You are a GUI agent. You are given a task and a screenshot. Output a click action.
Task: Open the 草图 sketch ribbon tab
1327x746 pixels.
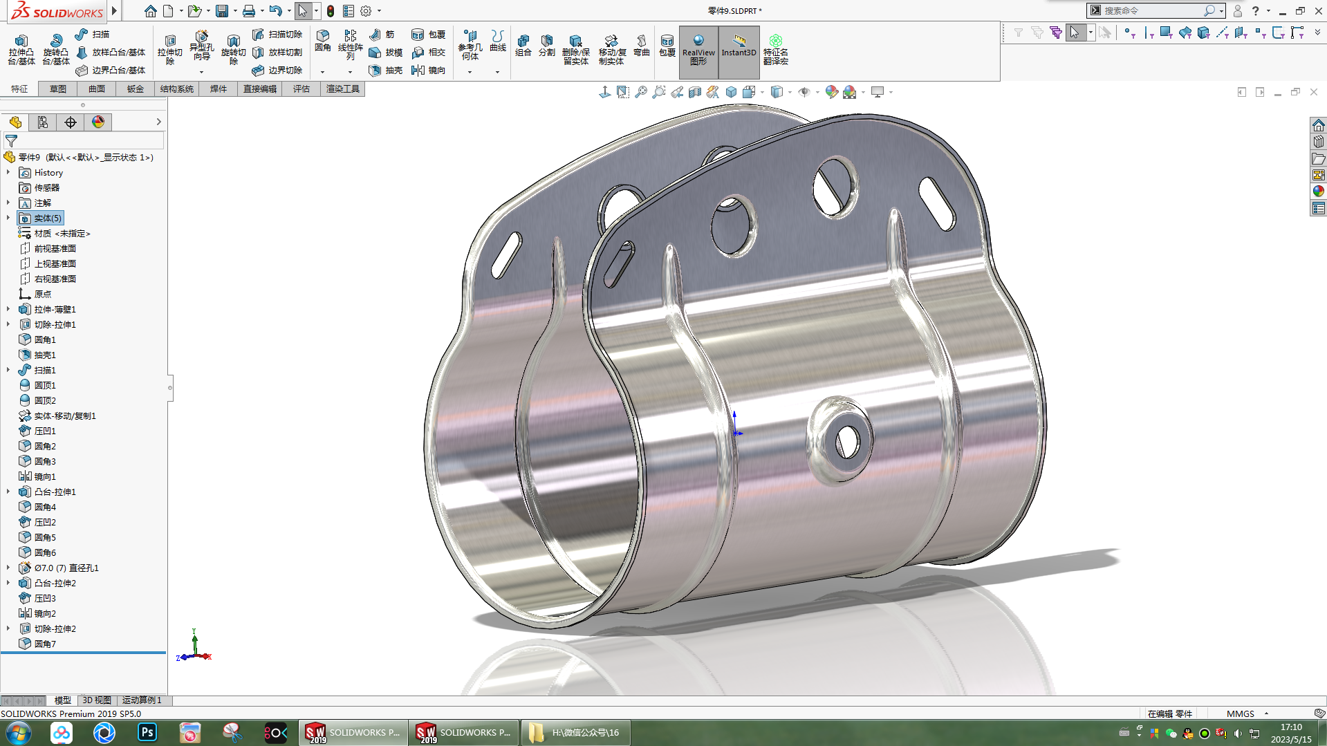point(58,88)
